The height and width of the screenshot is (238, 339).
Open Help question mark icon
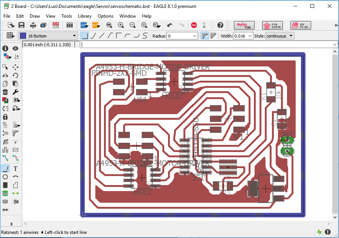click(220, 25)
